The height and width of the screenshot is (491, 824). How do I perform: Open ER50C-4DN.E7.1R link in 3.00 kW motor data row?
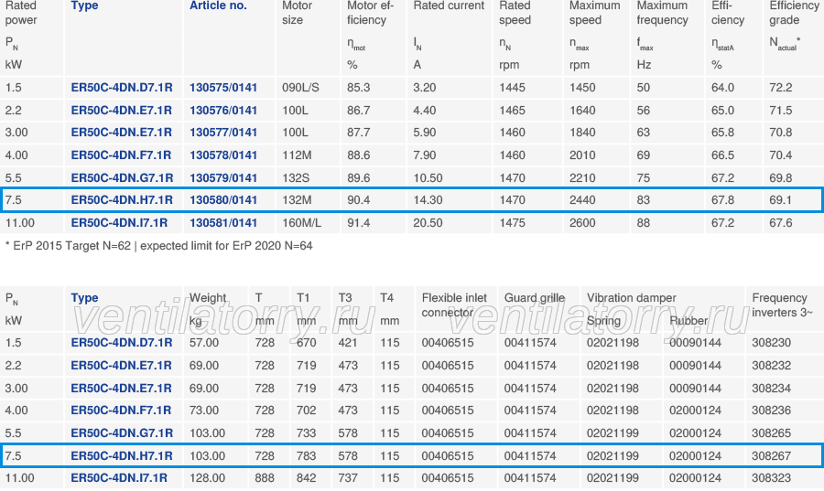[x=122, y=133]
